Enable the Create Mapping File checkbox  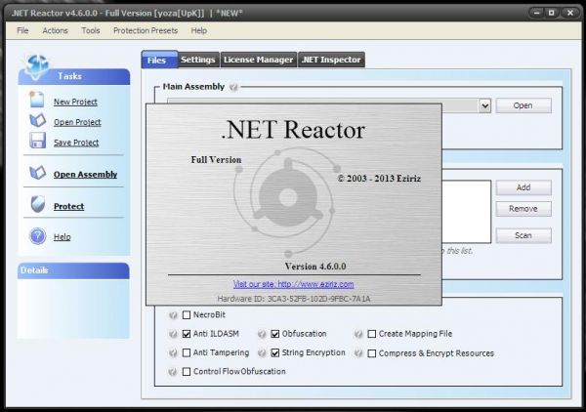371,334
